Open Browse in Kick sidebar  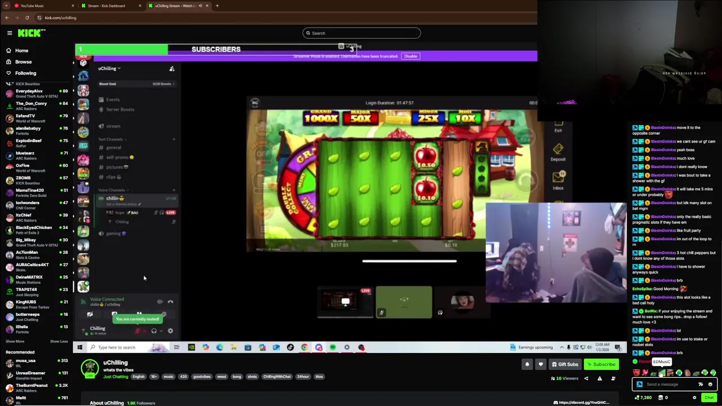coord(23,62)
